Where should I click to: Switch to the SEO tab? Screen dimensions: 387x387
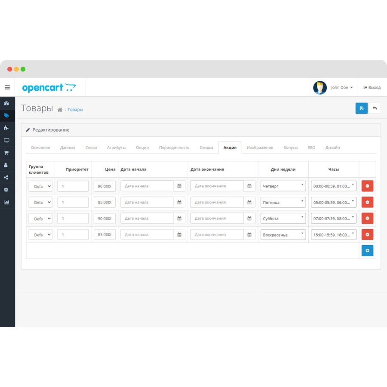coord(311,147)
